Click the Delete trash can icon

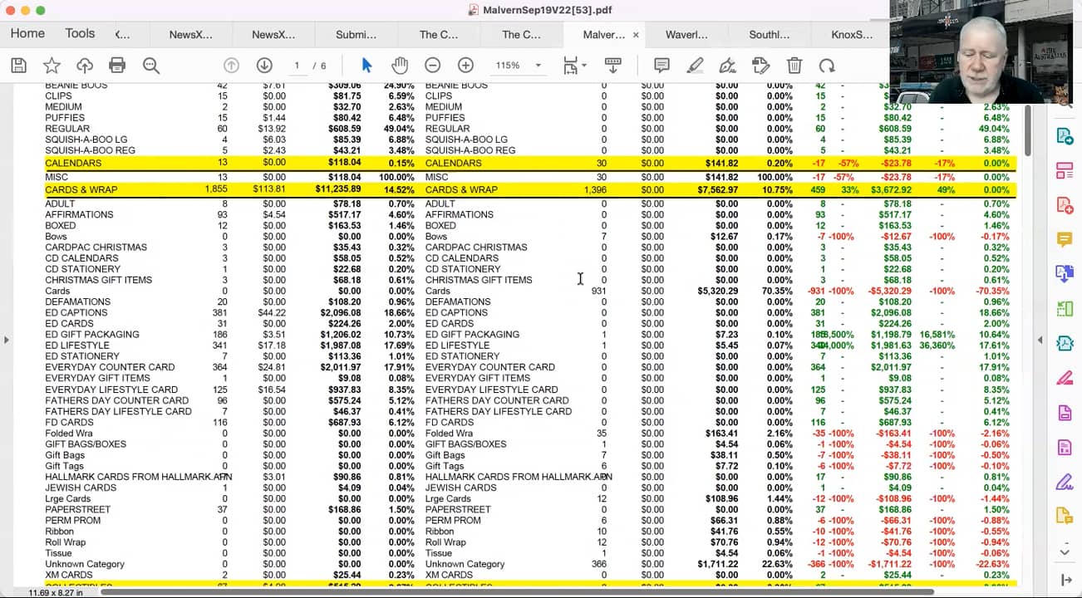(x=794, y=66)
